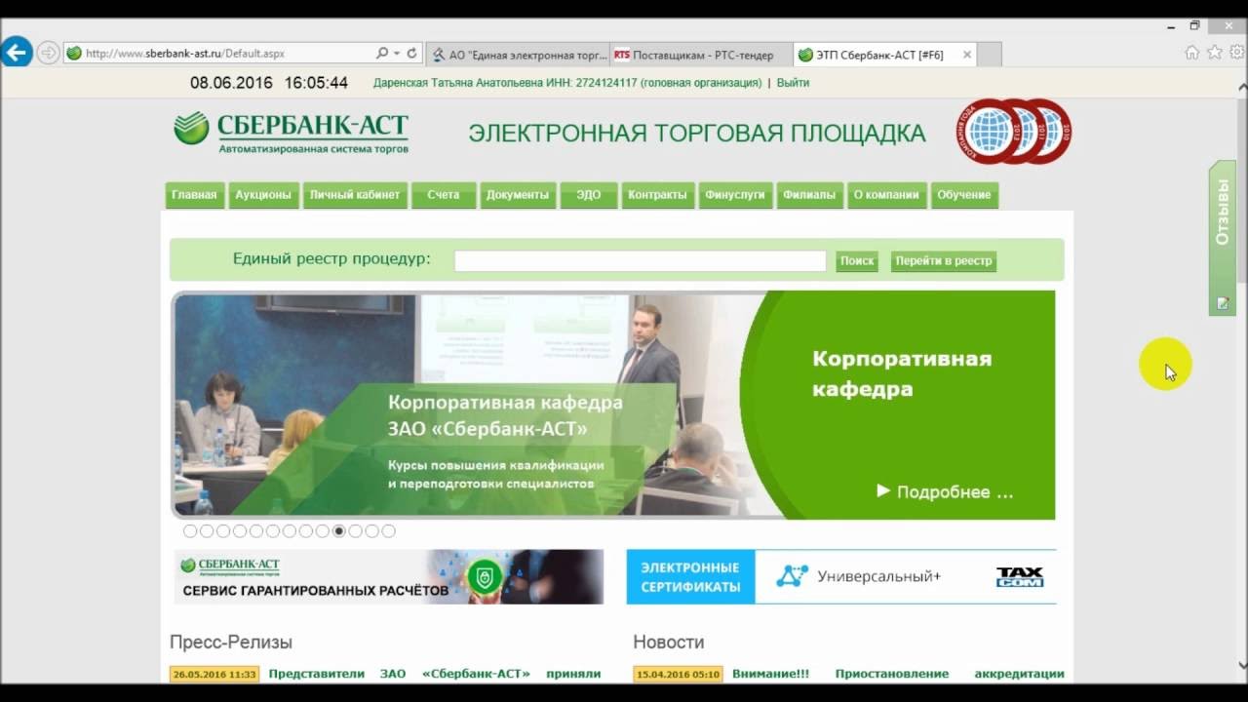This screenshot has width=1248, height=702.
Task: Open the address bar autocomplete dropdown arrow
Action: (397, 54)
